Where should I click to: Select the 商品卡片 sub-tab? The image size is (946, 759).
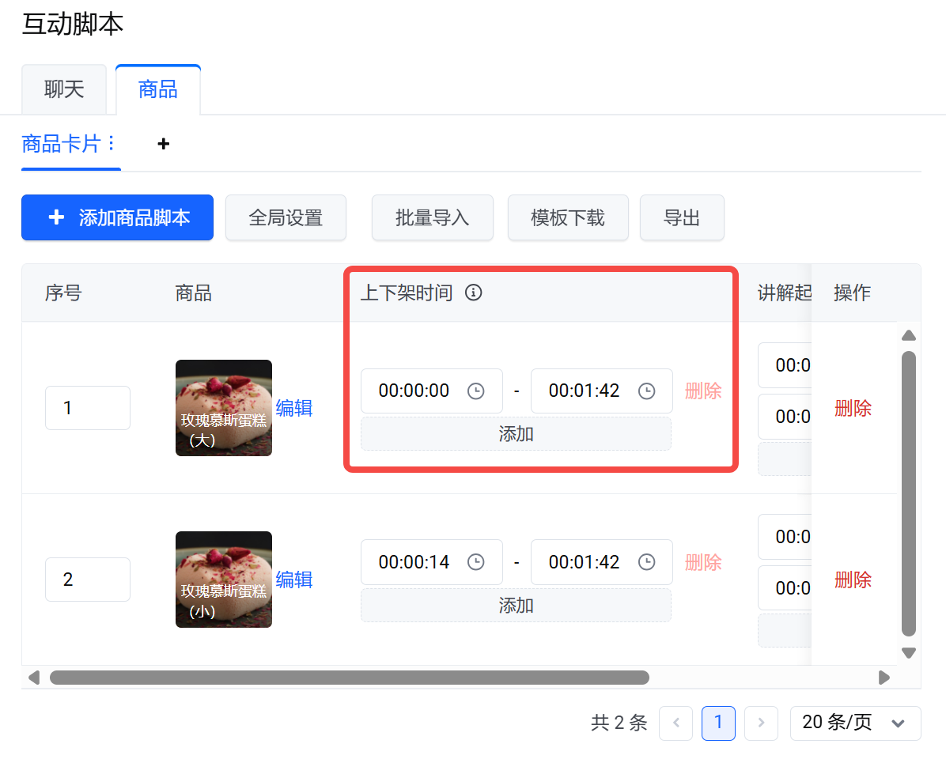pyautogui.click(x=60, y=144)
